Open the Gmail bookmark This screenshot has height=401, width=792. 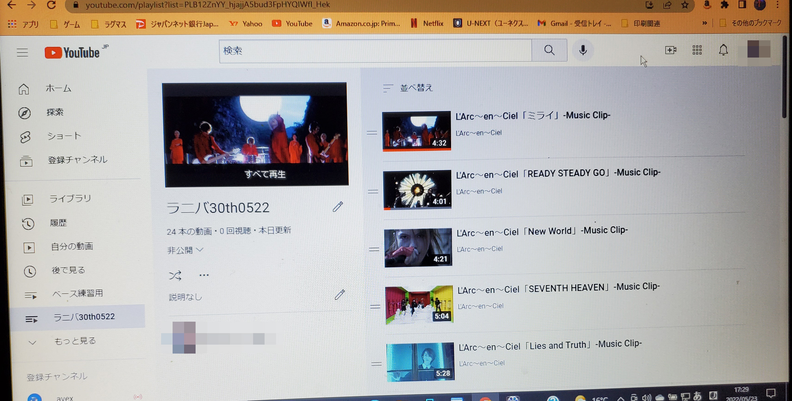coord(574,23)
